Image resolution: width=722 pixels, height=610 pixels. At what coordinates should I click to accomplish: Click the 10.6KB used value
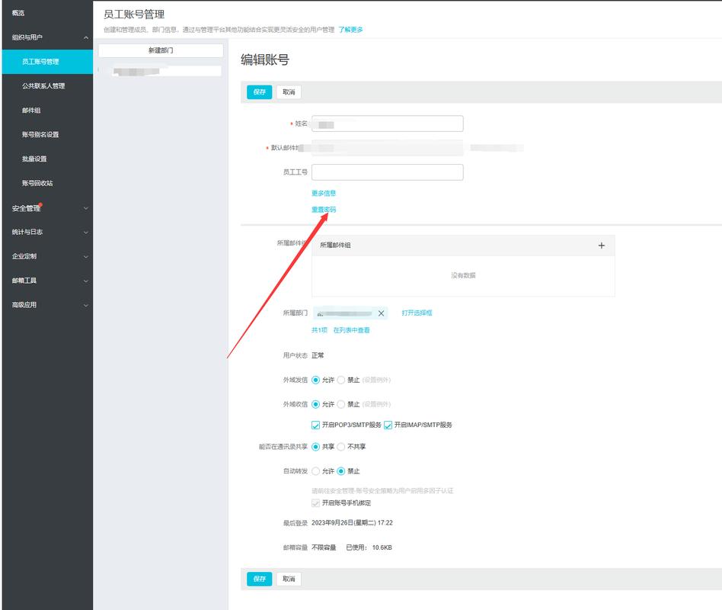[382, 547]
